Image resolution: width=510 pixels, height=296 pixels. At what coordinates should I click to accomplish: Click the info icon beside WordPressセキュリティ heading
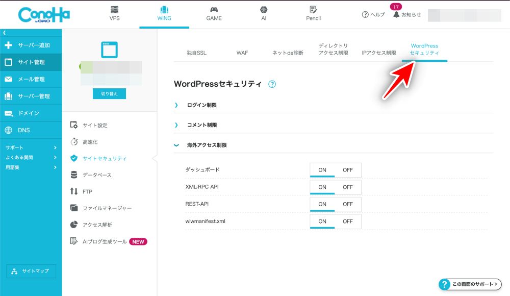[x=272, y=84]
